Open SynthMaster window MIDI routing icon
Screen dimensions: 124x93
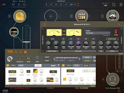[16, 52]
